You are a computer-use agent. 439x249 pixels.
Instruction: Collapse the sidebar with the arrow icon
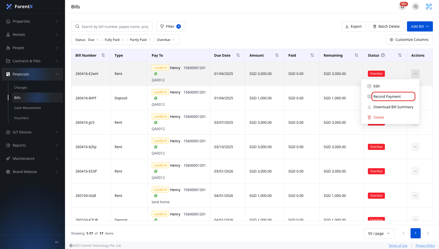(x=57, y=242)
